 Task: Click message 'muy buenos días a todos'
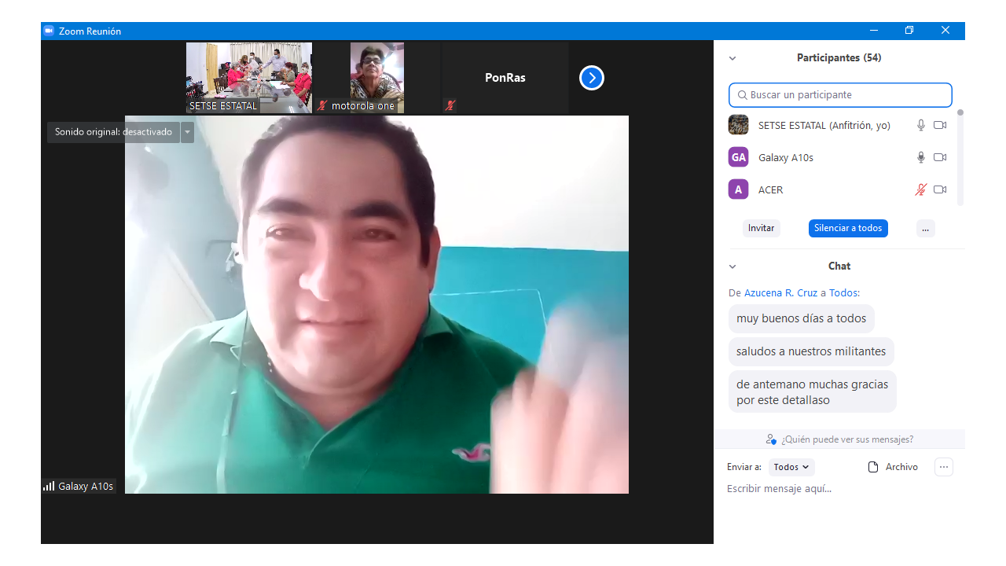pos(801,318)
